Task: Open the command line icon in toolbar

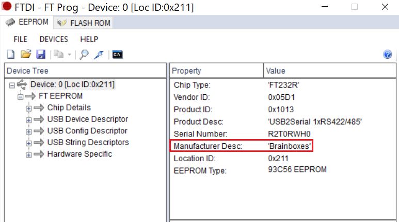Action: (x=117, y=55)
